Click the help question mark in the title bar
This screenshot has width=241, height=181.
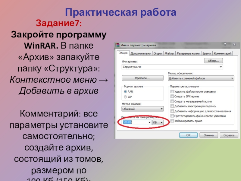click(225, 44)
